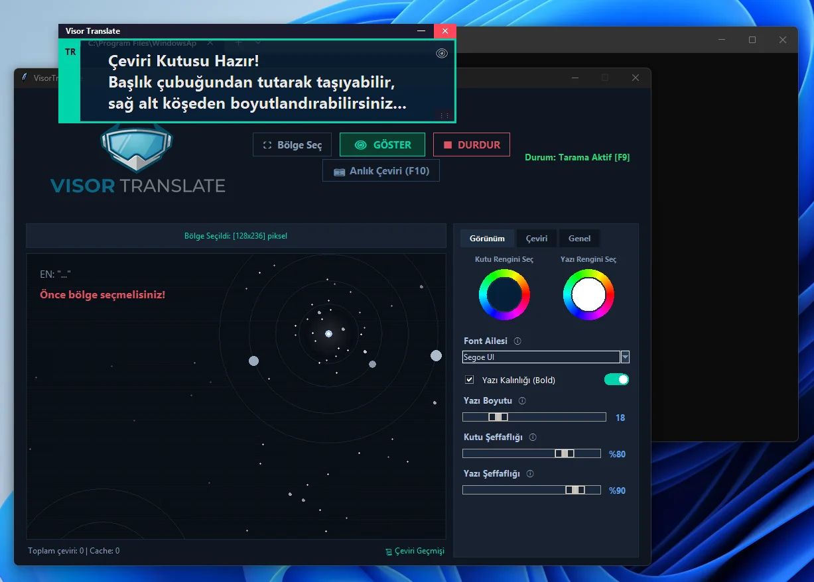Minimize the background terminal window
Viewport: 814px width, 582px height.
coord(722,40)
